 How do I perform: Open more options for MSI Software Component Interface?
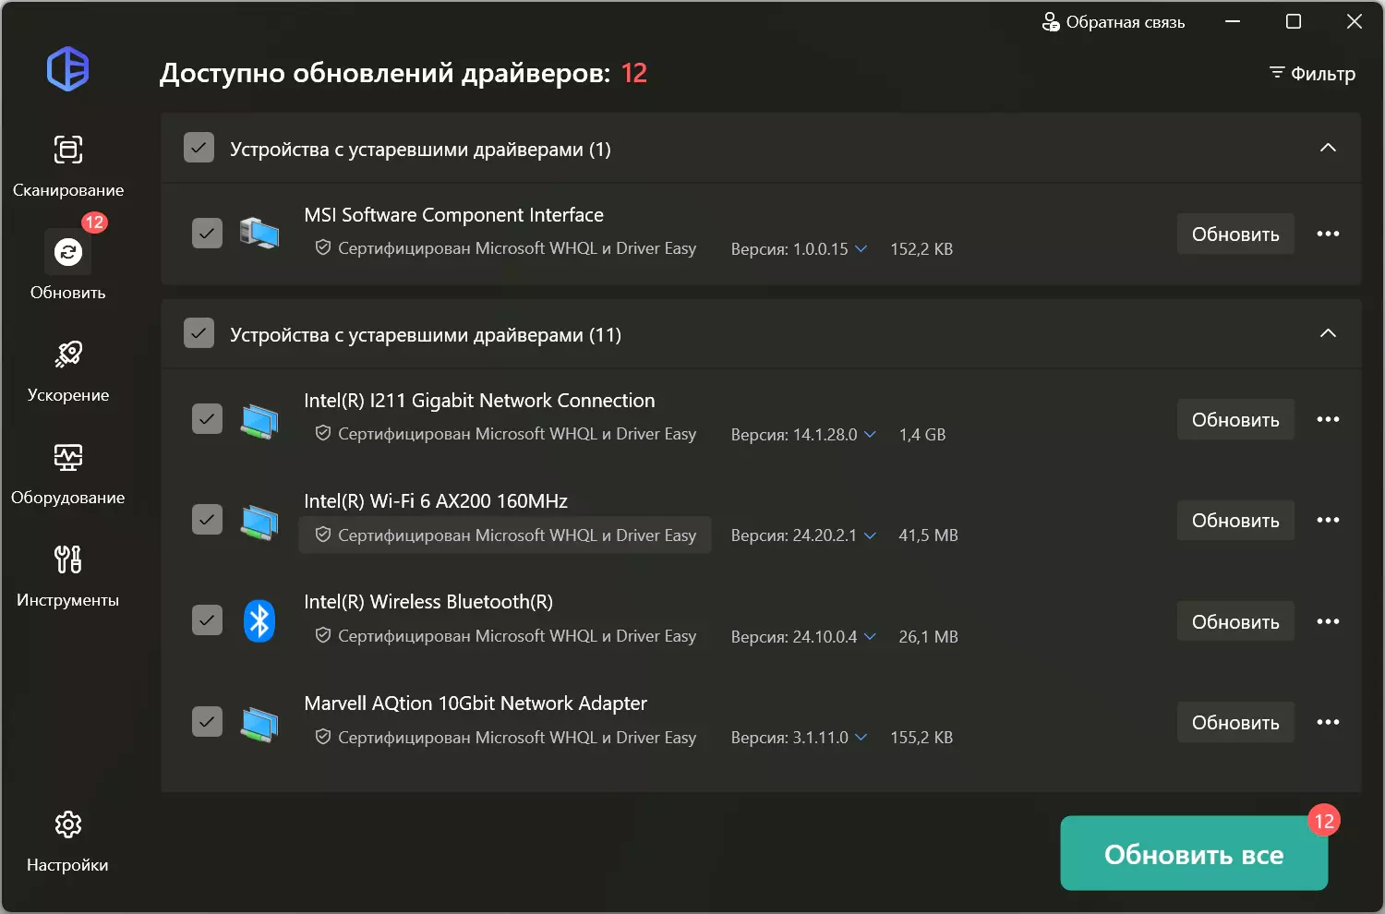[x=1328, y=235]
